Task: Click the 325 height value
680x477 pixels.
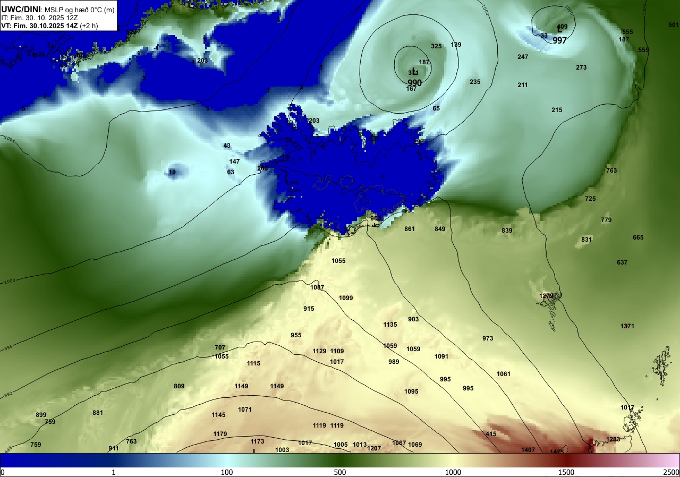Action: [436, 46]
